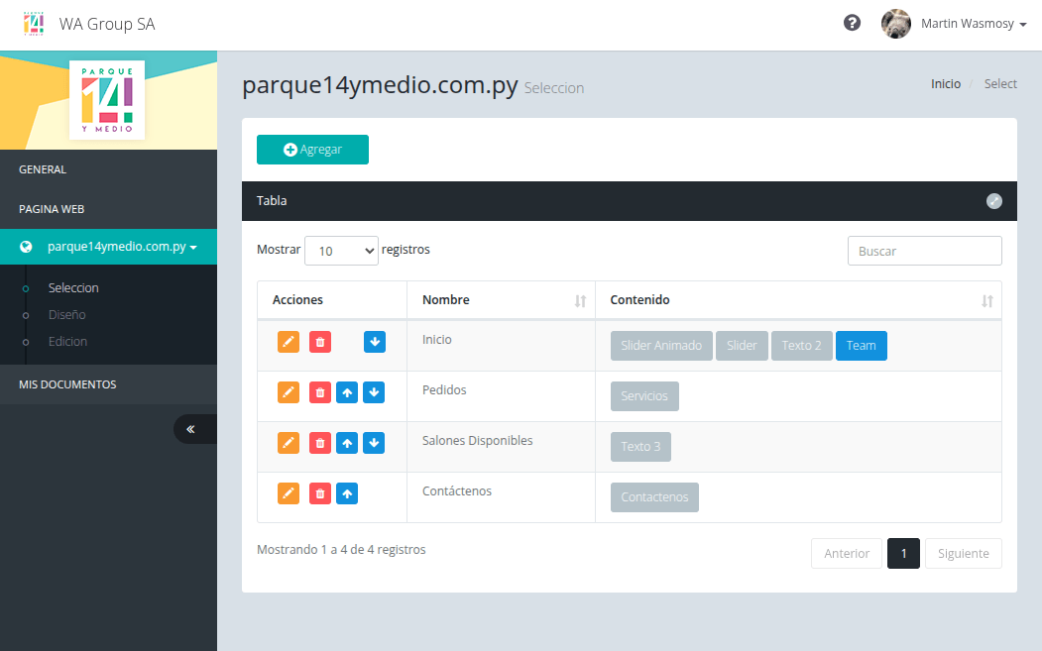Image resolution: width=1042 pixels, height=651 pixels.
Task: Collapse the sidebar with double chevron
Action: pos(194,429)
